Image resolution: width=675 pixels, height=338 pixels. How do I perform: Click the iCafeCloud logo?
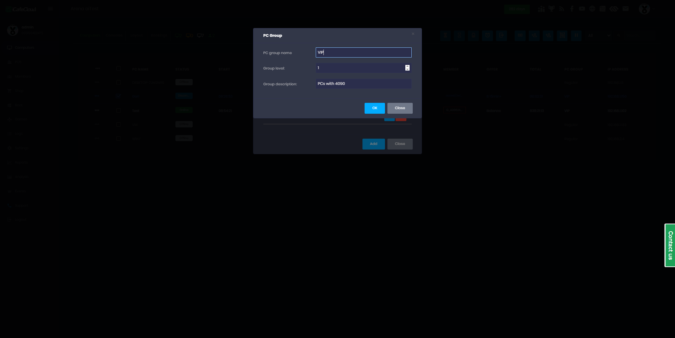click(21, 9)
